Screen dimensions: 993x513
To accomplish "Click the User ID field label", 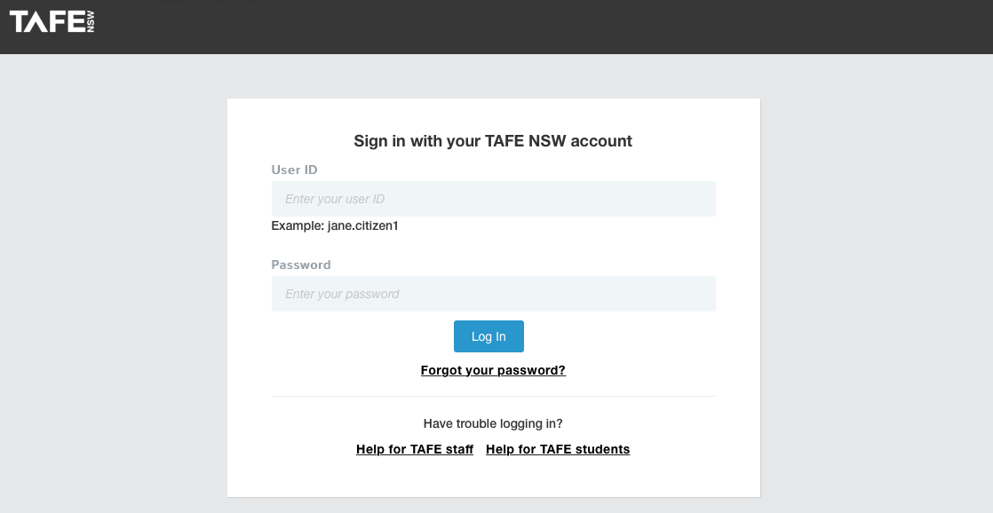I will (294, 170).
